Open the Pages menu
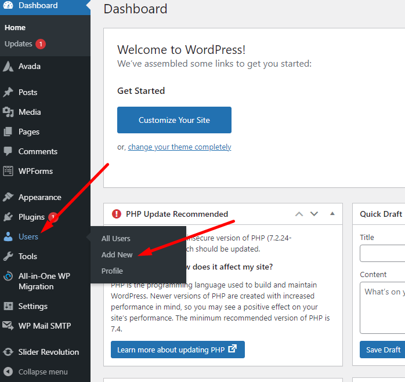Screen dimensions: 405x382 coord(29,132)
